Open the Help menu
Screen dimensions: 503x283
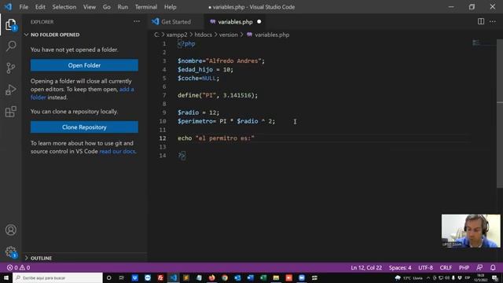171,7
